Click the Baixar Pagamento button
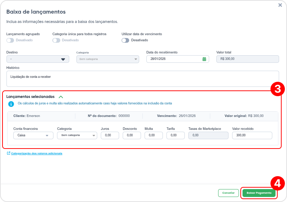 click(259, 193)
